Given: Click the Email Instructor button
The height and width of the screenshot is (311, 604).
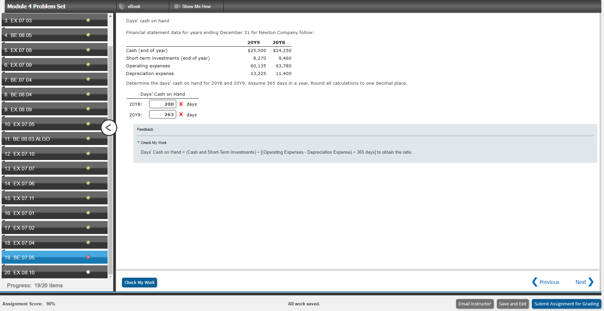Looking at the screenshot, I should coord(475,304).
